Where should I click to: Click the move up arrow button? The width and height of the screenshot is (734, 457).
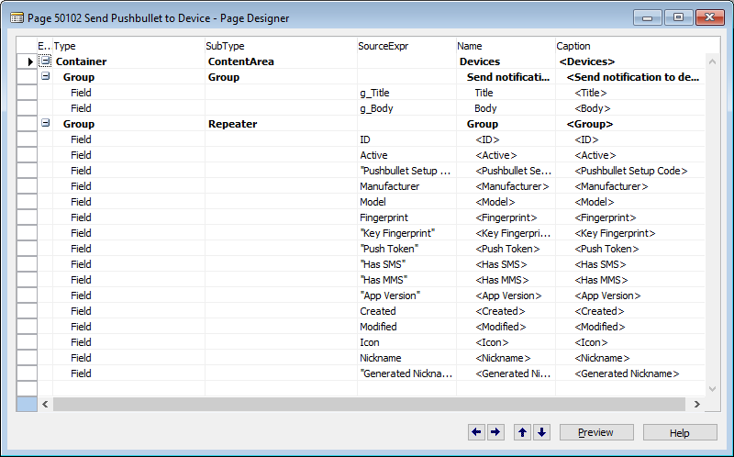[x=522, y=432]
